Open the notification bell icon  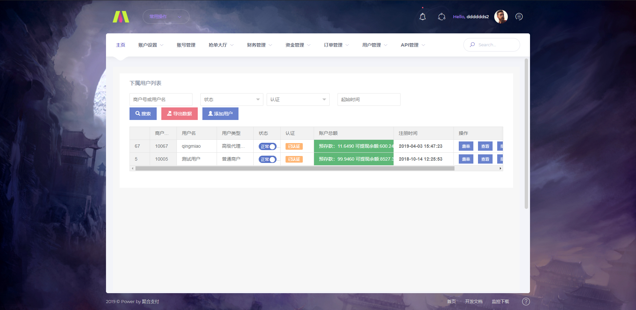coord(423,17)
